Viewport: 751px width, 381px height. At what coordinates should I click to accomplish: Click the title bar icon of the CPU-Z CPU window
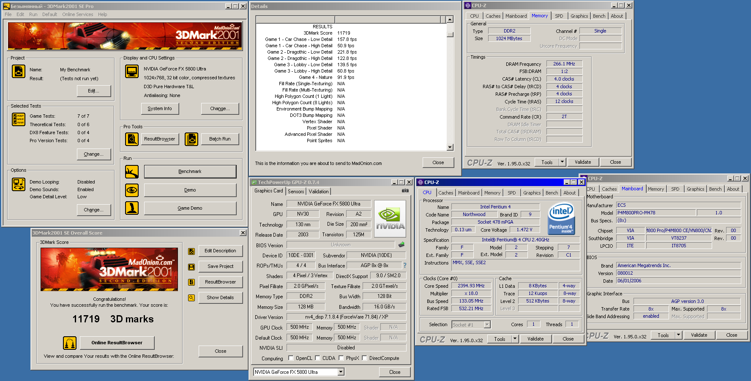click(421, 182)
